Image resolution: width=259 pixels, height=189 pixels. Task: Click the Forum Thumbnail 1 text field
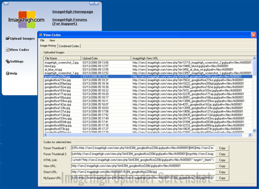(143, 148)
